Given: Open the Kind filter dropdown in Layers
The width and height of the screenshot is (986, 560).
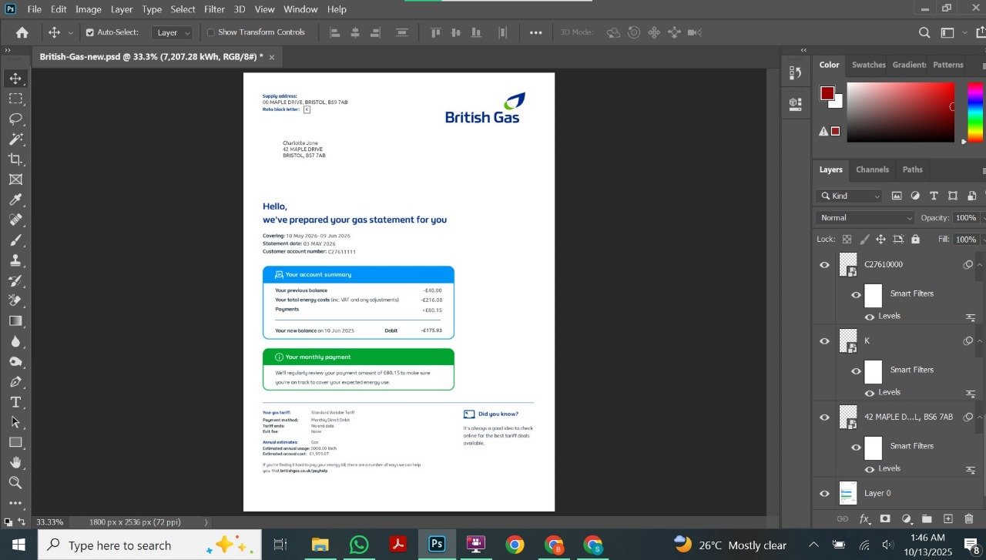Looking at the screenshot, I should click(x=848, y=196).
